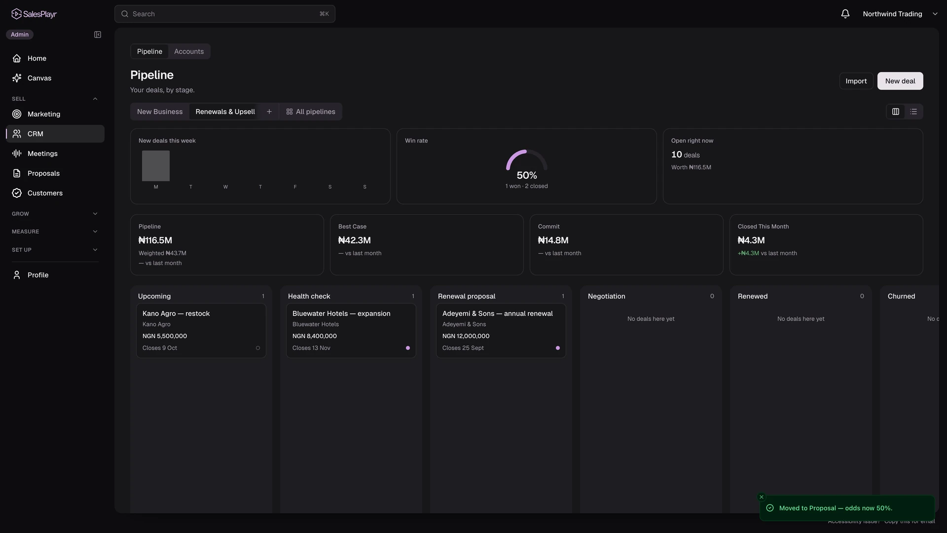Click the Profile person icon

[x=17, y=275]
